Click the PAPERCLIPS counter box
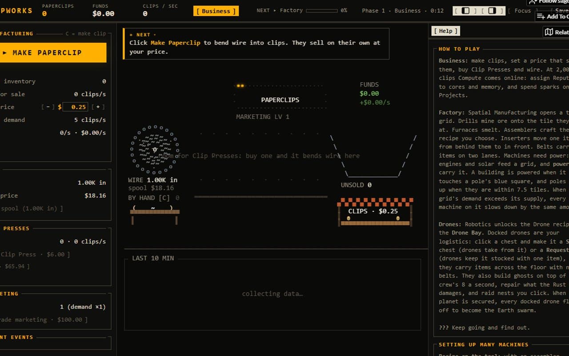The height and width of the screenshot is (356, 569). tap(280, 96)
